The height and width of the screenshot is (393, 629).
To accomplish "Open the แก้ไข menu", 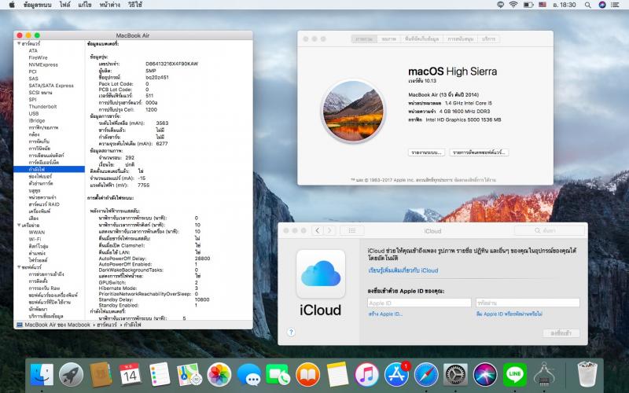I will 85,5.
